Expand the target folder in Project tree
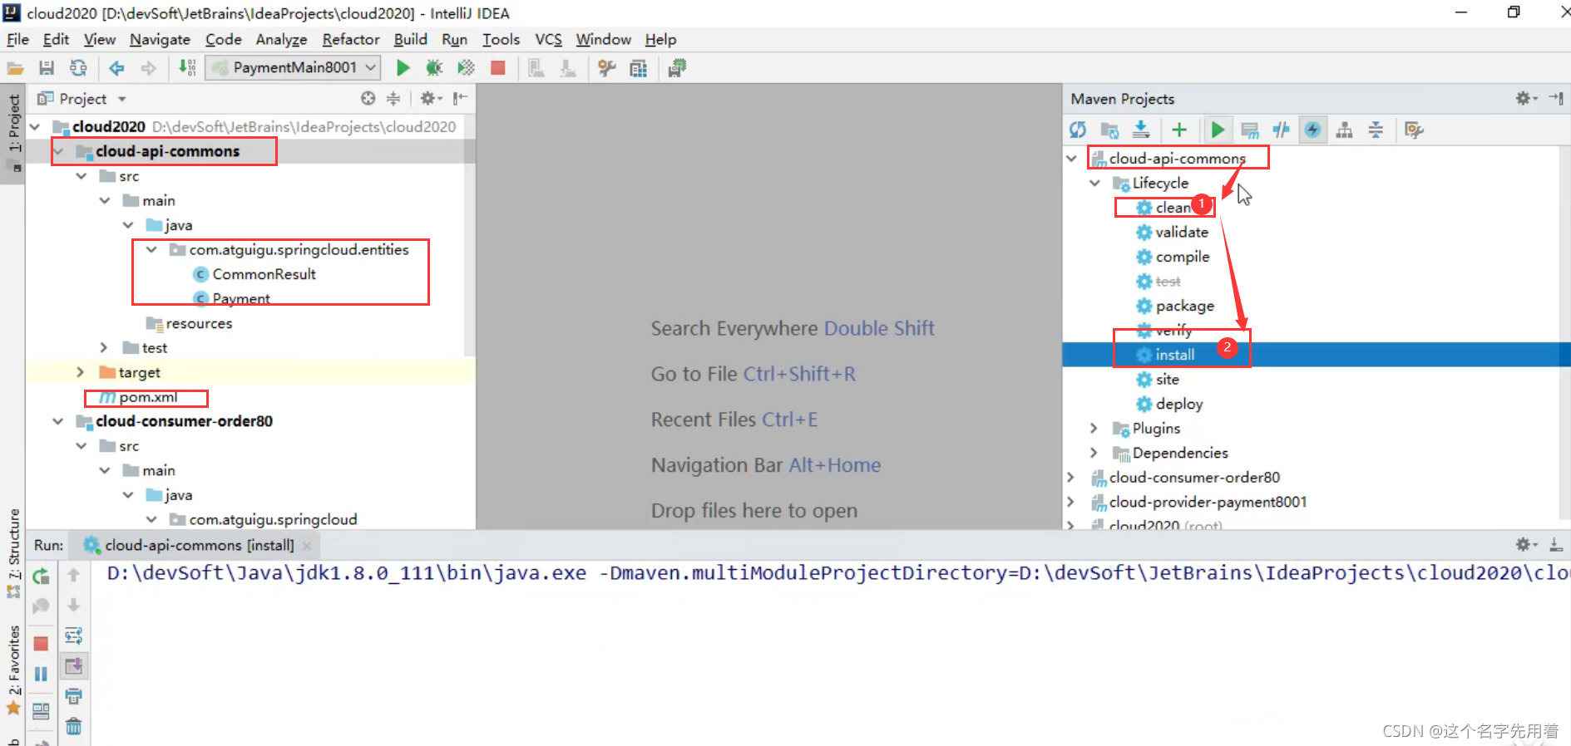The image size is (1571, 746). tap(81, 372)
